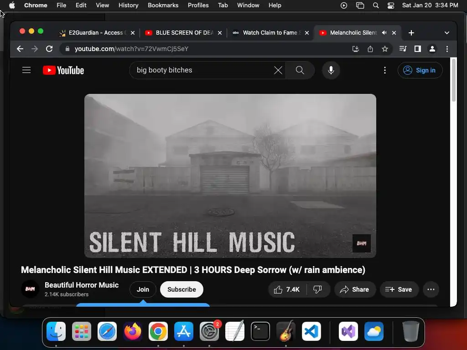Viewport: 467px width, 350px height.
Task: Subscribe to Beautiful Horror Music
Action: 182,289
